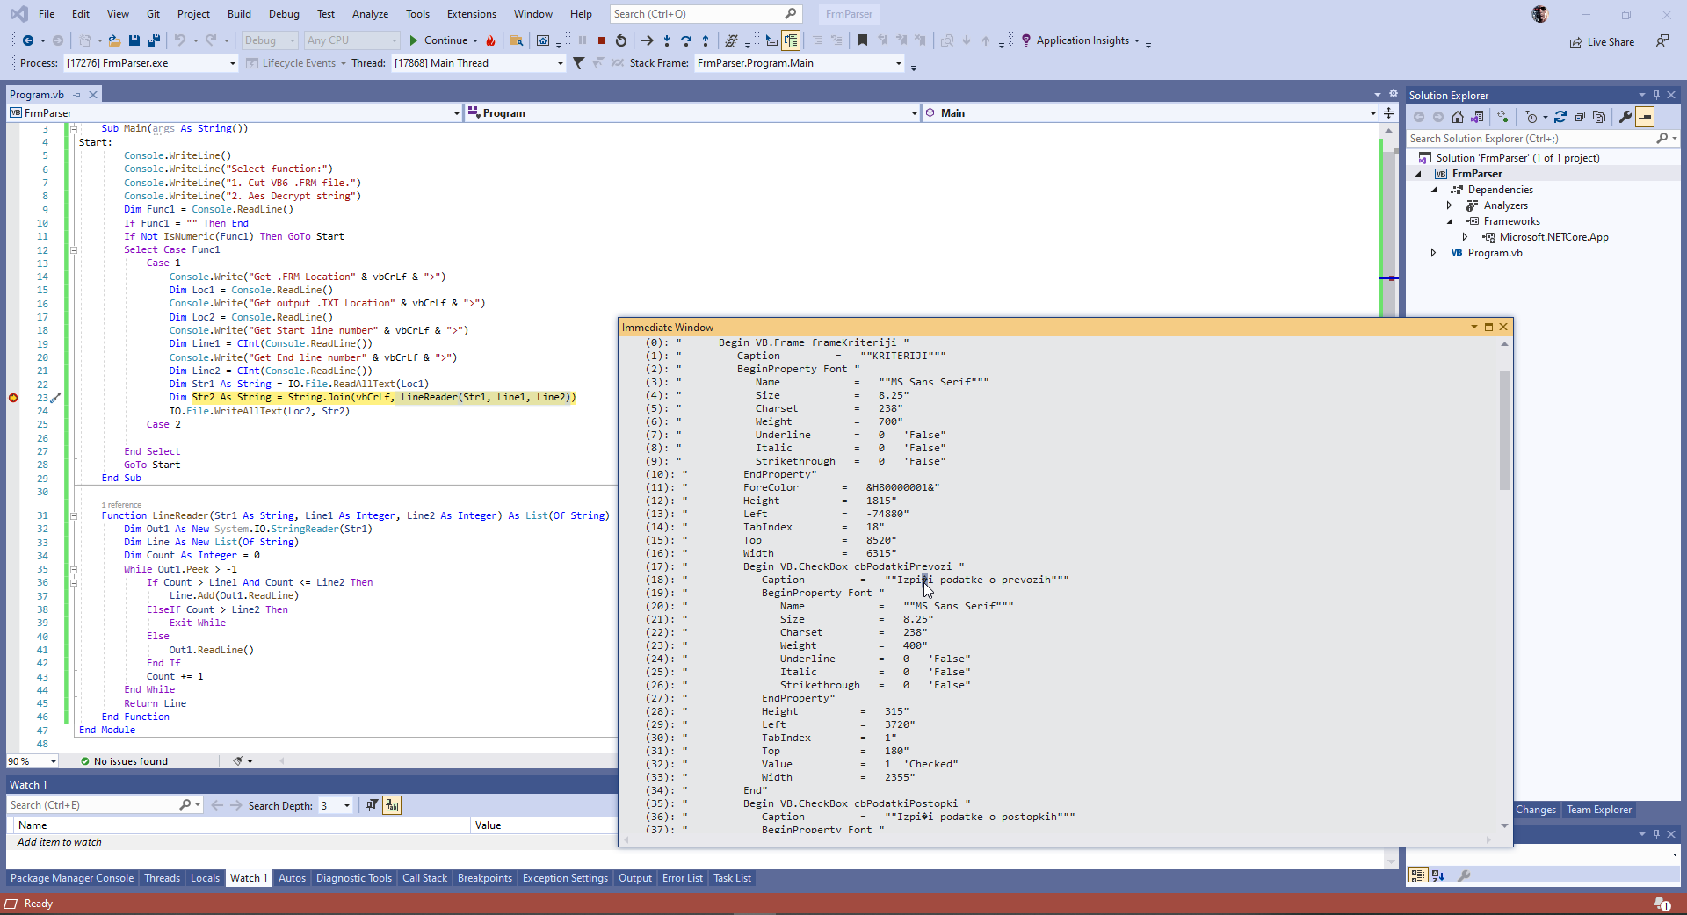Click the Immediate Window vertical scrollbar thumb
This screenshot has height=915, width=1687.
[x=1504, y=429]
